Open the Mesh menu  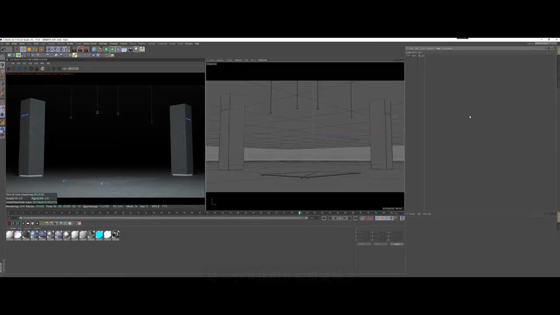coord(36,44)
